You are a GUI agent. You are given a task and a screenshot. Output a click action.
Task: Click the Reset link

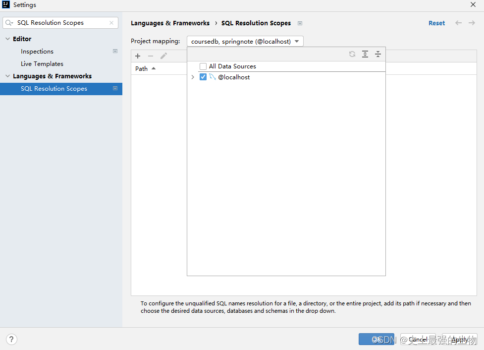point(436,23)
